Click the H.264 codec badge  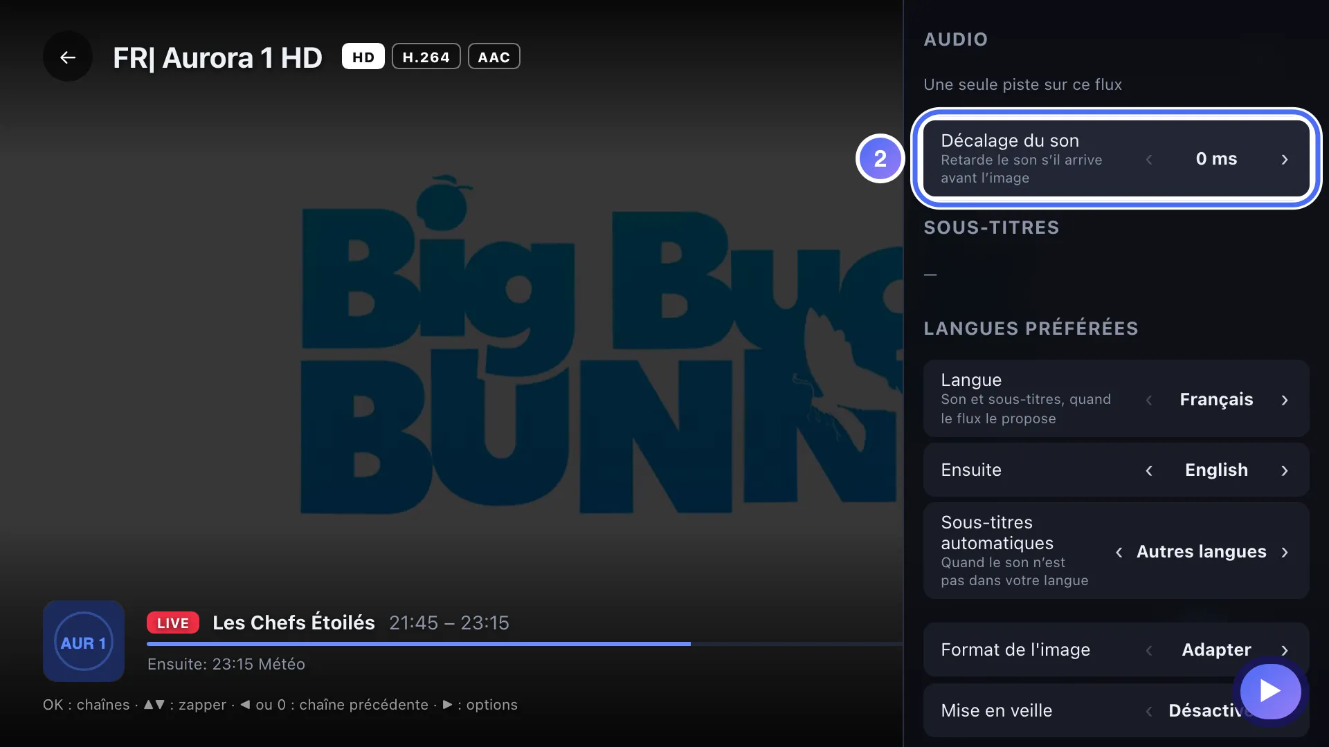coord(426,57)
